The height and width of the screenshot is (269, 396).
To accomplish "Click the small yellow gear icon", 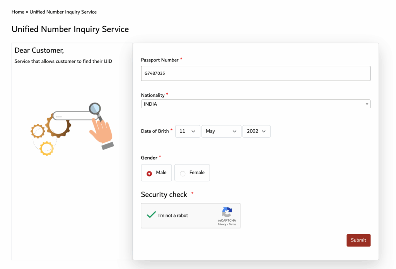I will coord(46,149).
